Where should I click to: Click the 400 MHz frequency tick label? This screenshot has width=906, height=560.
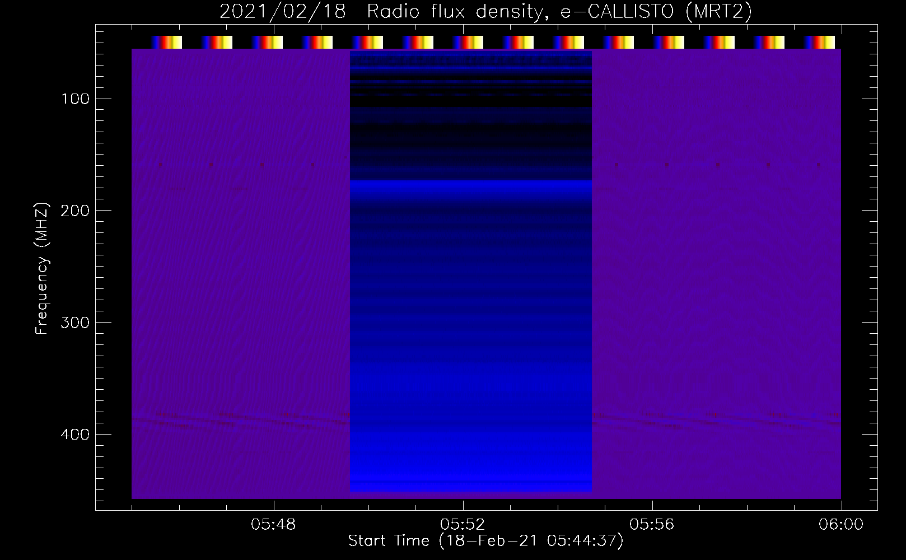(x=75, y=435)
